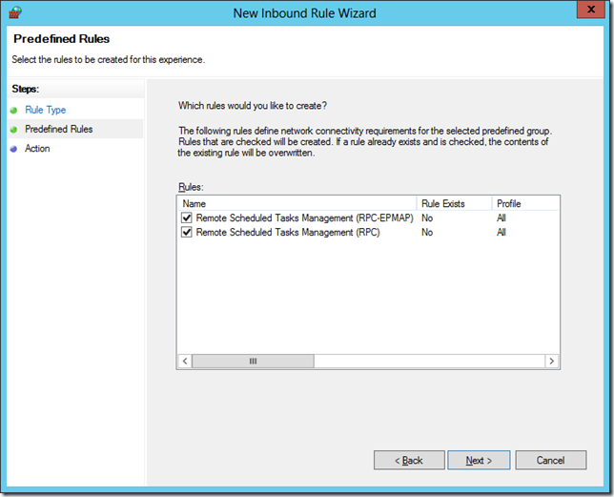Select the Action step in sidebar

coord(37,149)
